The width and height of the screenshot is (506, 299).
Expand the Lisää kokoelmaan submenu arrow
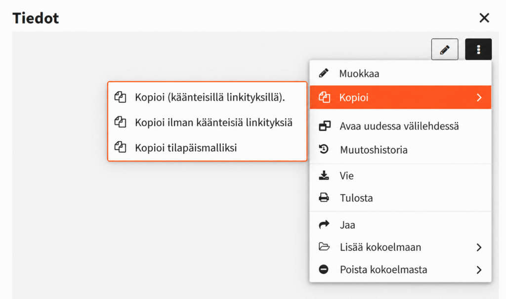point(479,247)
